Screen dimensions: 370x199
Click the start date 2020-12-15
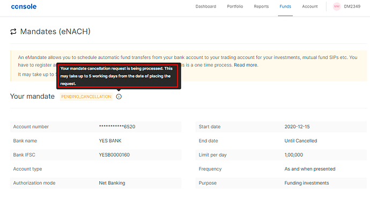[297, 127]
